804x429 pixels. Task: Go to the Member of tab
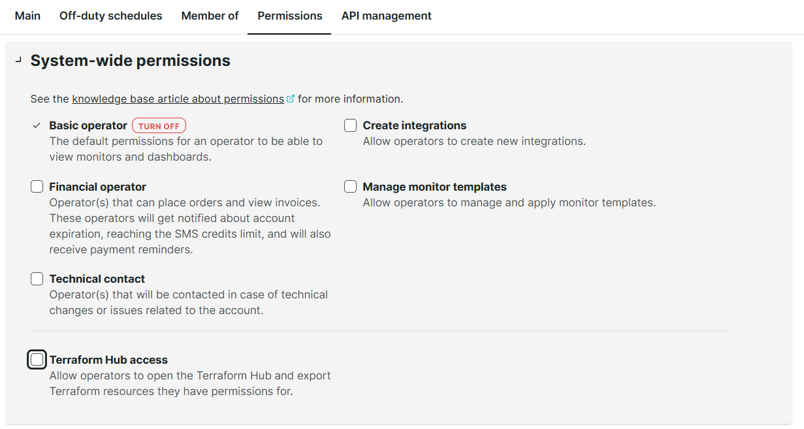(x=210, y=16)
